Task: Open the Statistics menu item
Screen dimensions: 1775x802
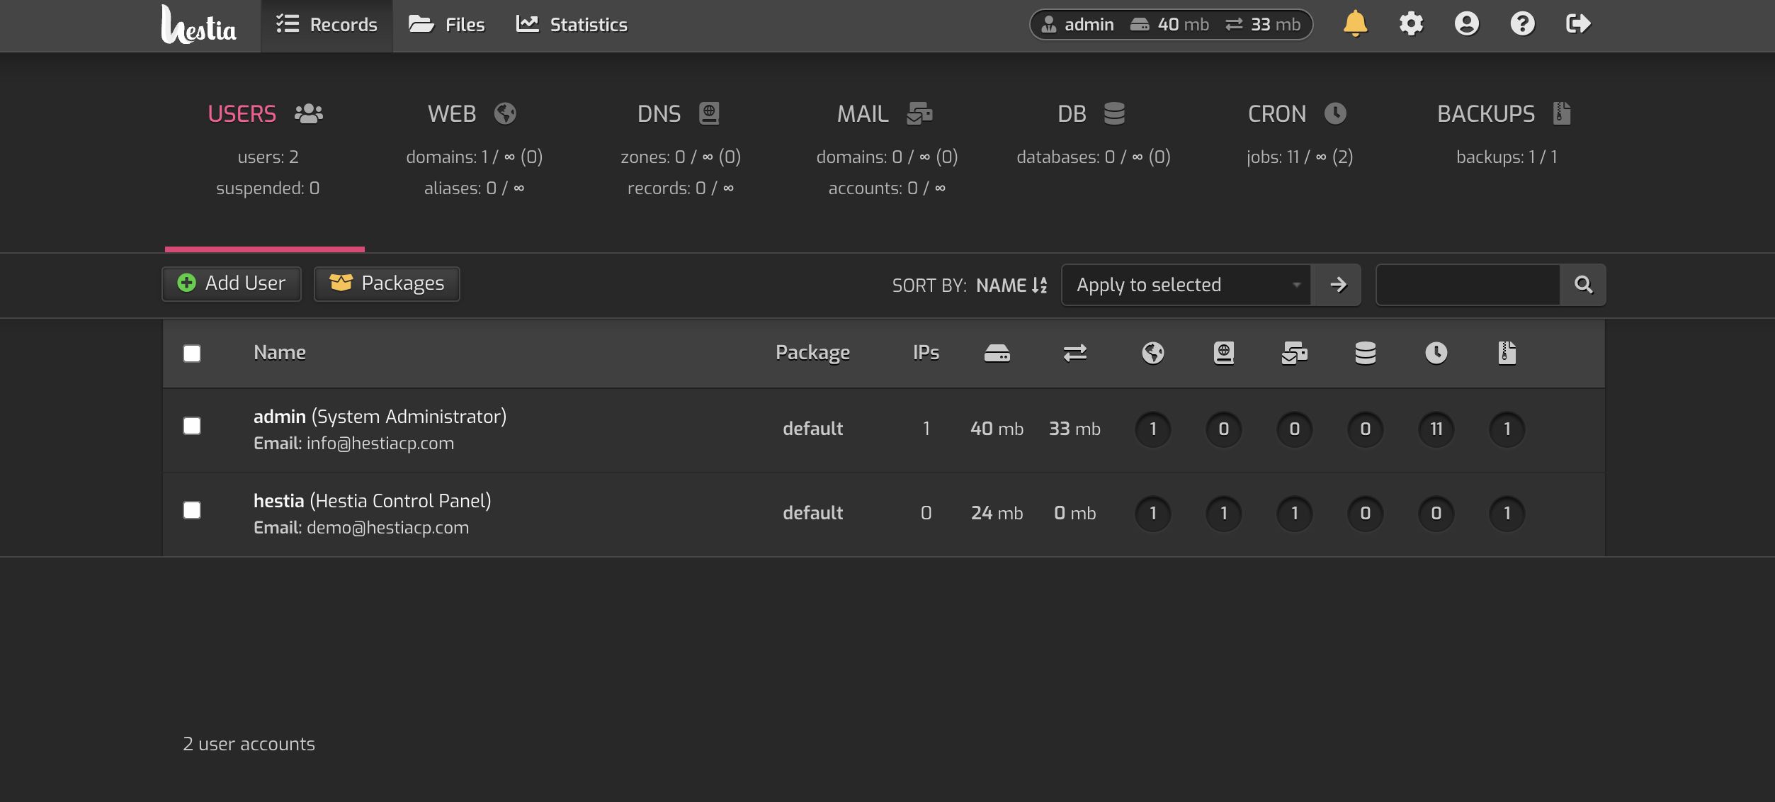Action: (x=572, y=25)
